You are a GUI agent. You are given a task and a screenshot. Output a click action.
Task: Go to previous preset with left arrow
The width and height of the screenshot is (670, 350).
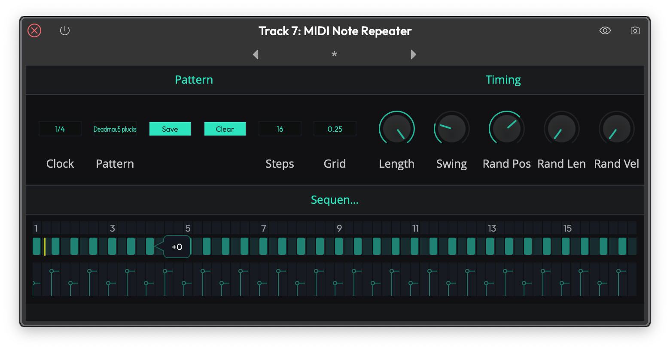pos(256,54)
